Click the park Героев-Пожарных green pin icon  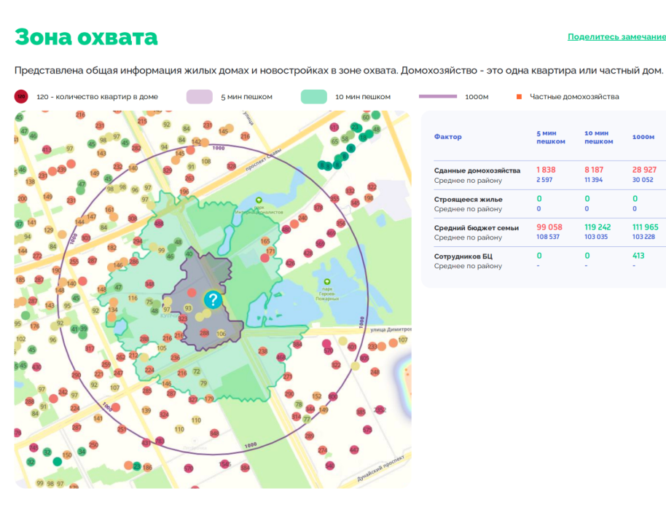(326, 281)
